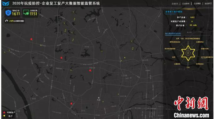The width and height of the screenshot is (214, 119).
Task: Click the red map marker in the map center
Action: click(90, 70)
